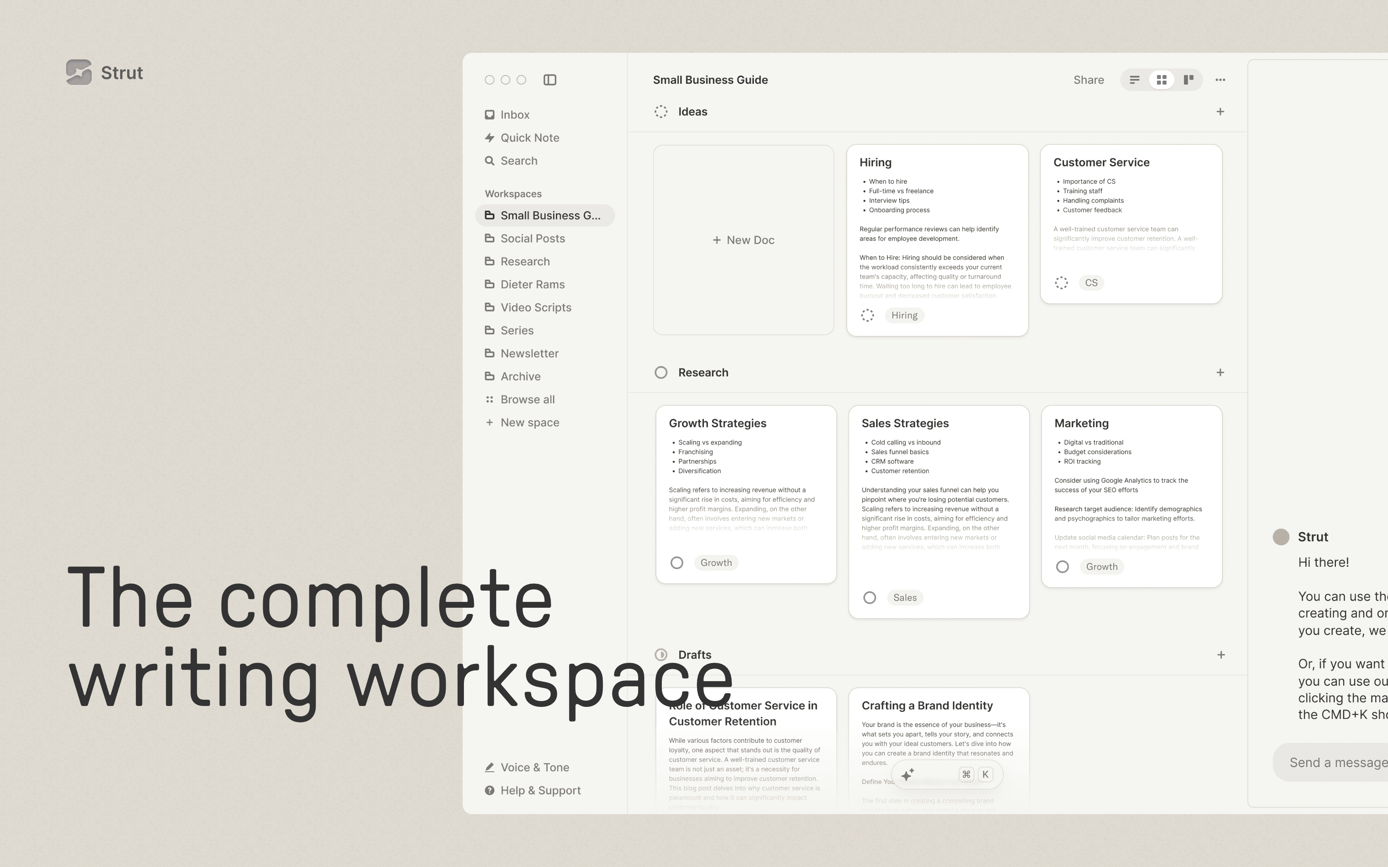Click the Research section status circle

(661, 373)
